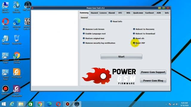
Task: Open Edge from the taskbar
Action: point(49,104)
